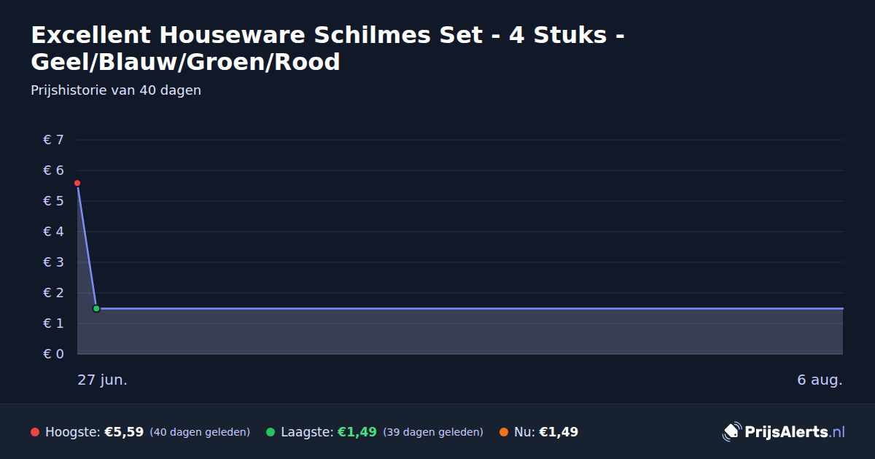Click the Hoogste price value €5,59

[124, 432]
